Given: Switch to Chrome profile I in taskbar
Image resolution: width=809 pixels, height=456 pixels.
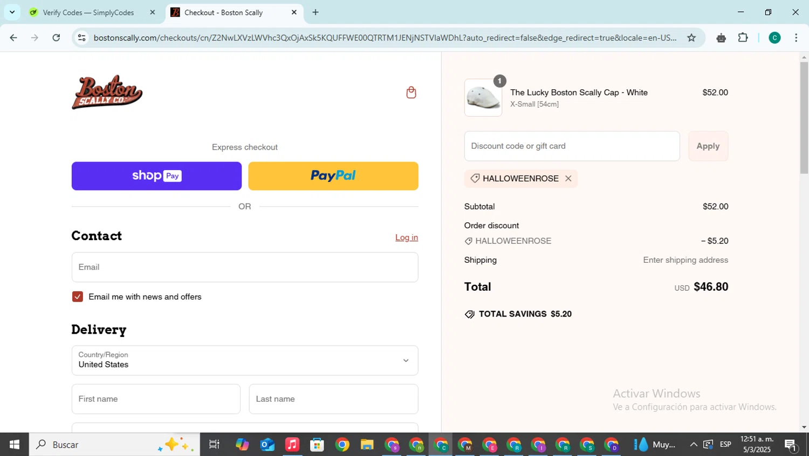Looking at the screenshot, I should click(x=538, y=445).
